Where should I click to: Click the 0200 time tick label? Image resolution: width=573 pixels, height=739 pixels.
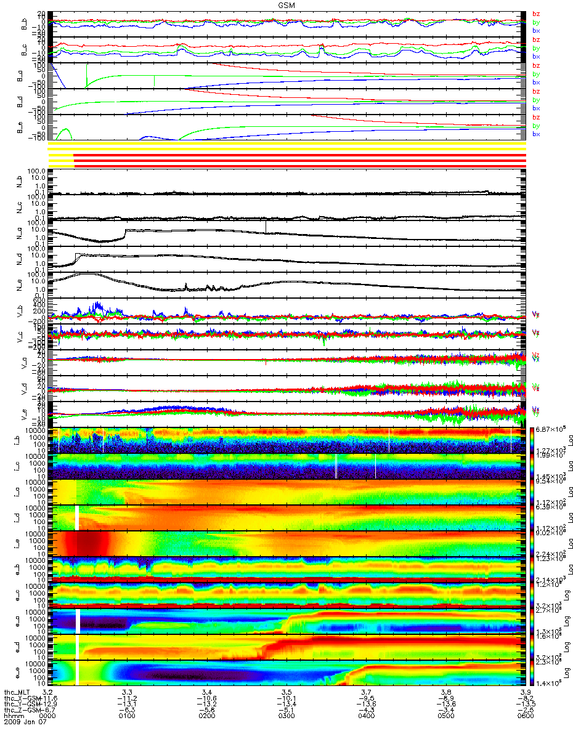pos(207,717)
